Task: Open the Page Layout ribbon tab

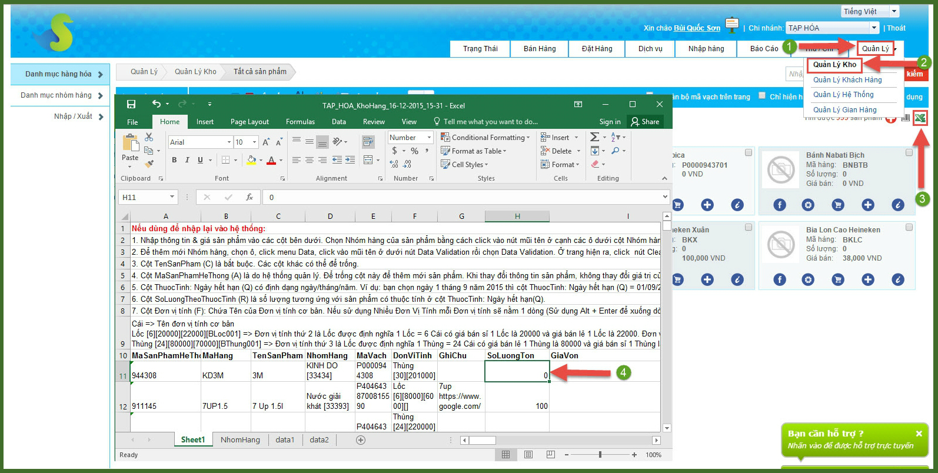Action: (x=250, y=122)
